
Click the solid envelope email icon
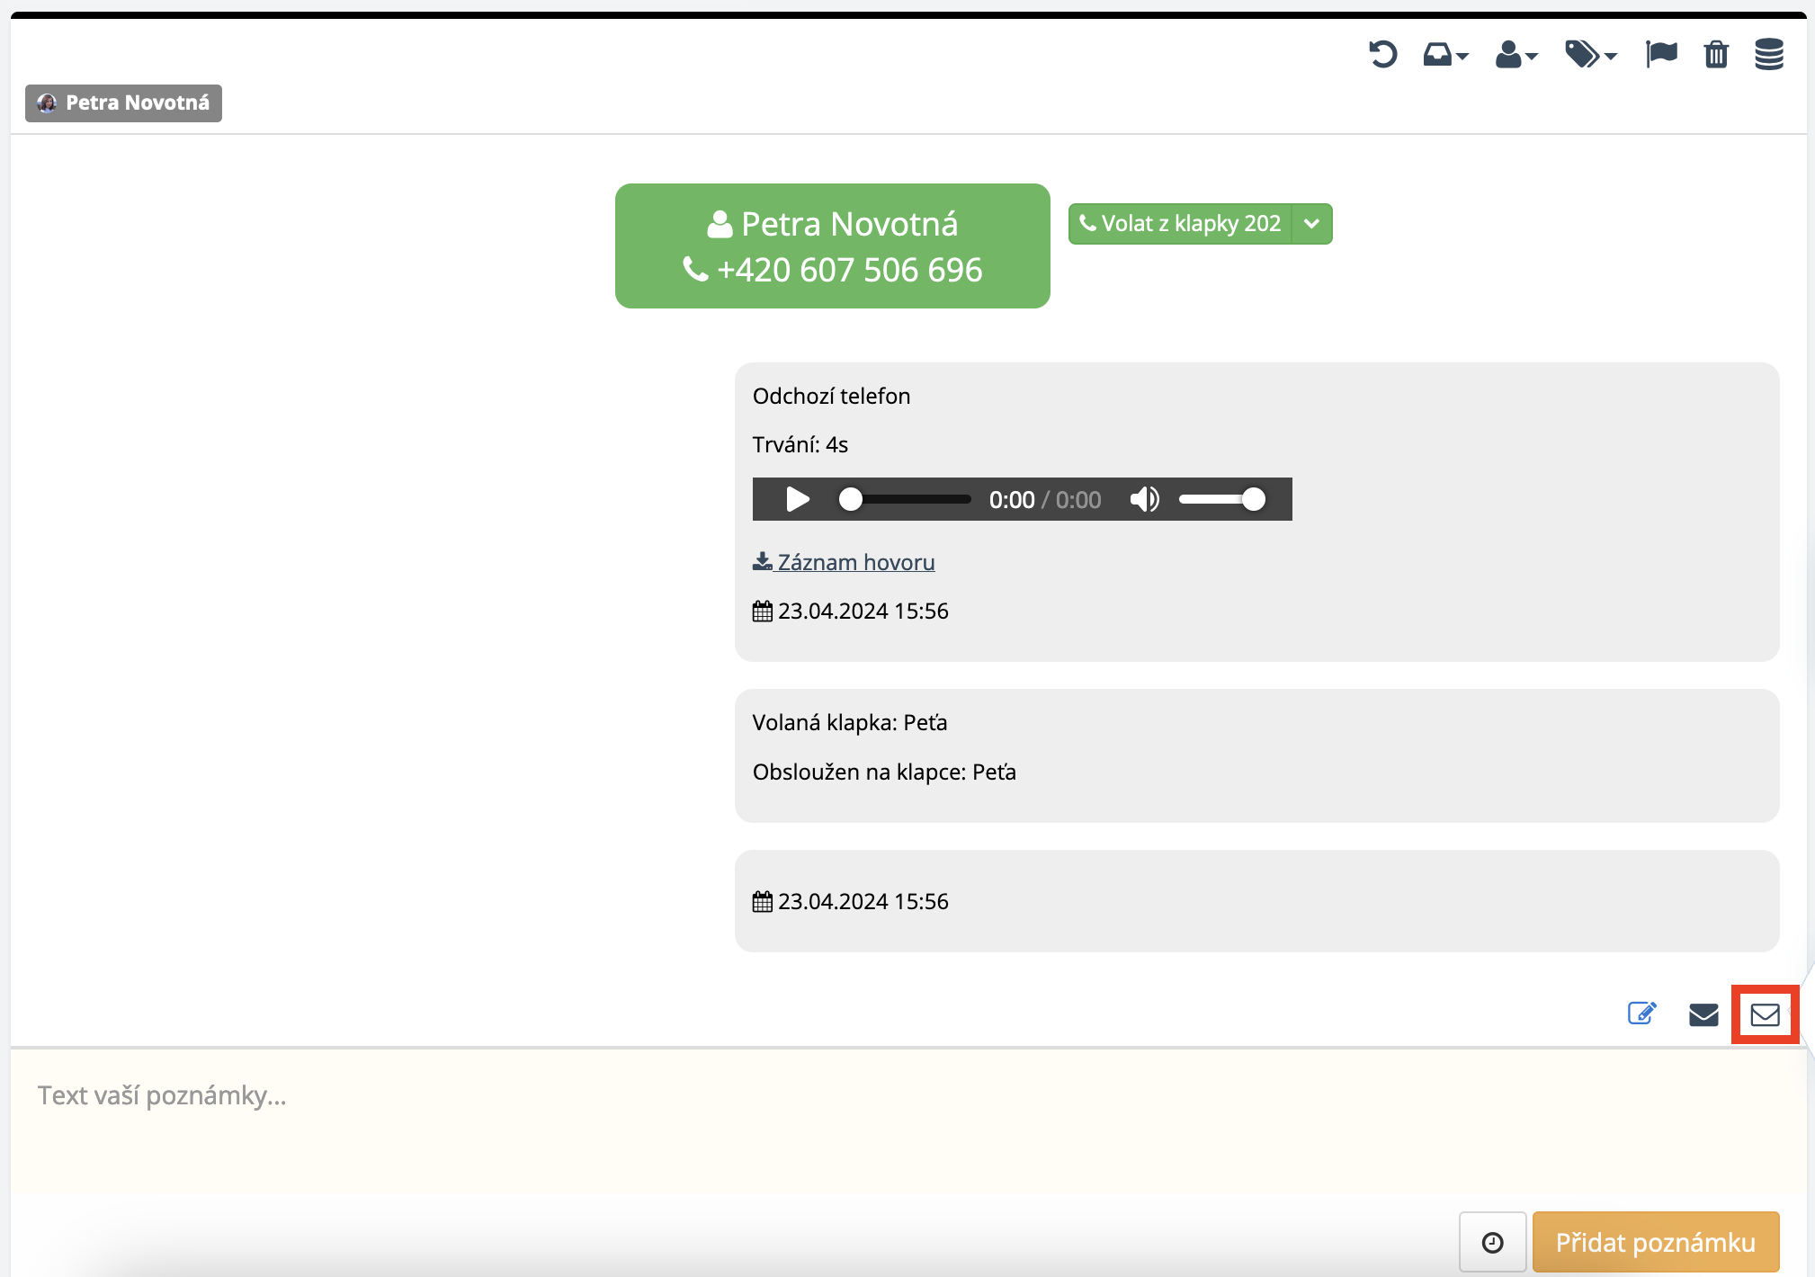pos(1703,1015)
